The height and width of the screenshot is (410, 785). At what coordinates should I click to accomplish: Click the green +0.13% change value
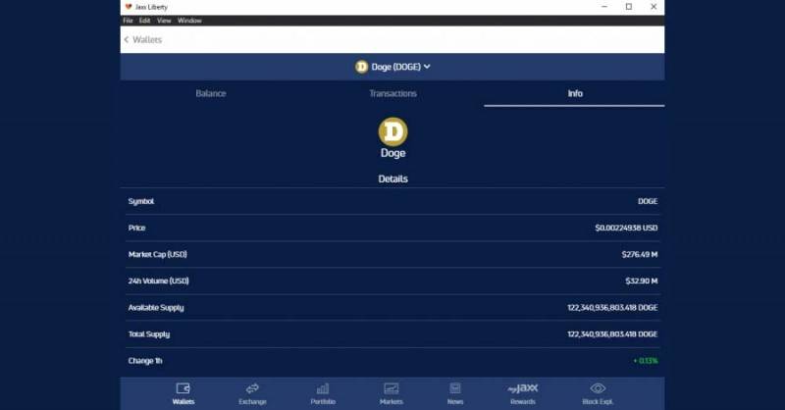pos(646,360)
